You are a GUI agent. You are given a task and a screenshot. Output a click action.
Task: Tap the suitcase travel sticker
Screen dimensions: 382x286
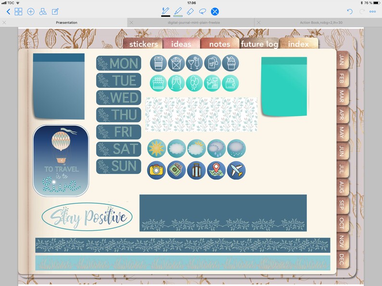coord(196,170)
